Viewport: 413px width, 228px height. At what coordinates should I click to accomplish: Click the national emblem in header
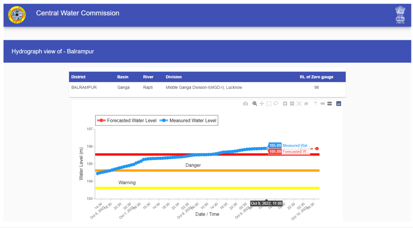(400, 14)
